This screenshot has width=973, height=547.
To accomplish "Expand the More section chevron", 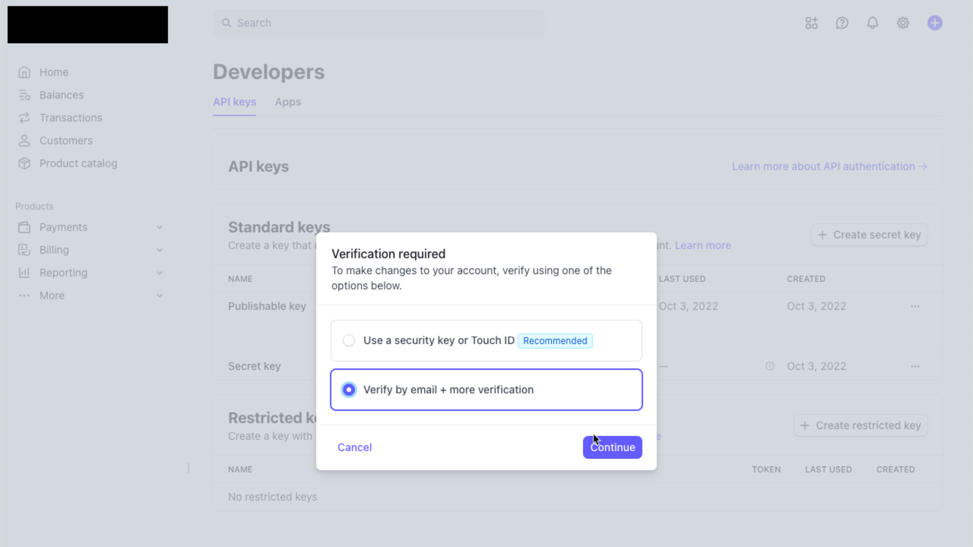I will (x=160, y=295).
